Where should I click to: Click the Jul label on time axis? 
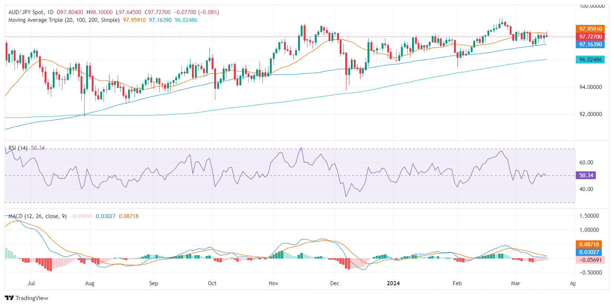(x=31, y=283)
